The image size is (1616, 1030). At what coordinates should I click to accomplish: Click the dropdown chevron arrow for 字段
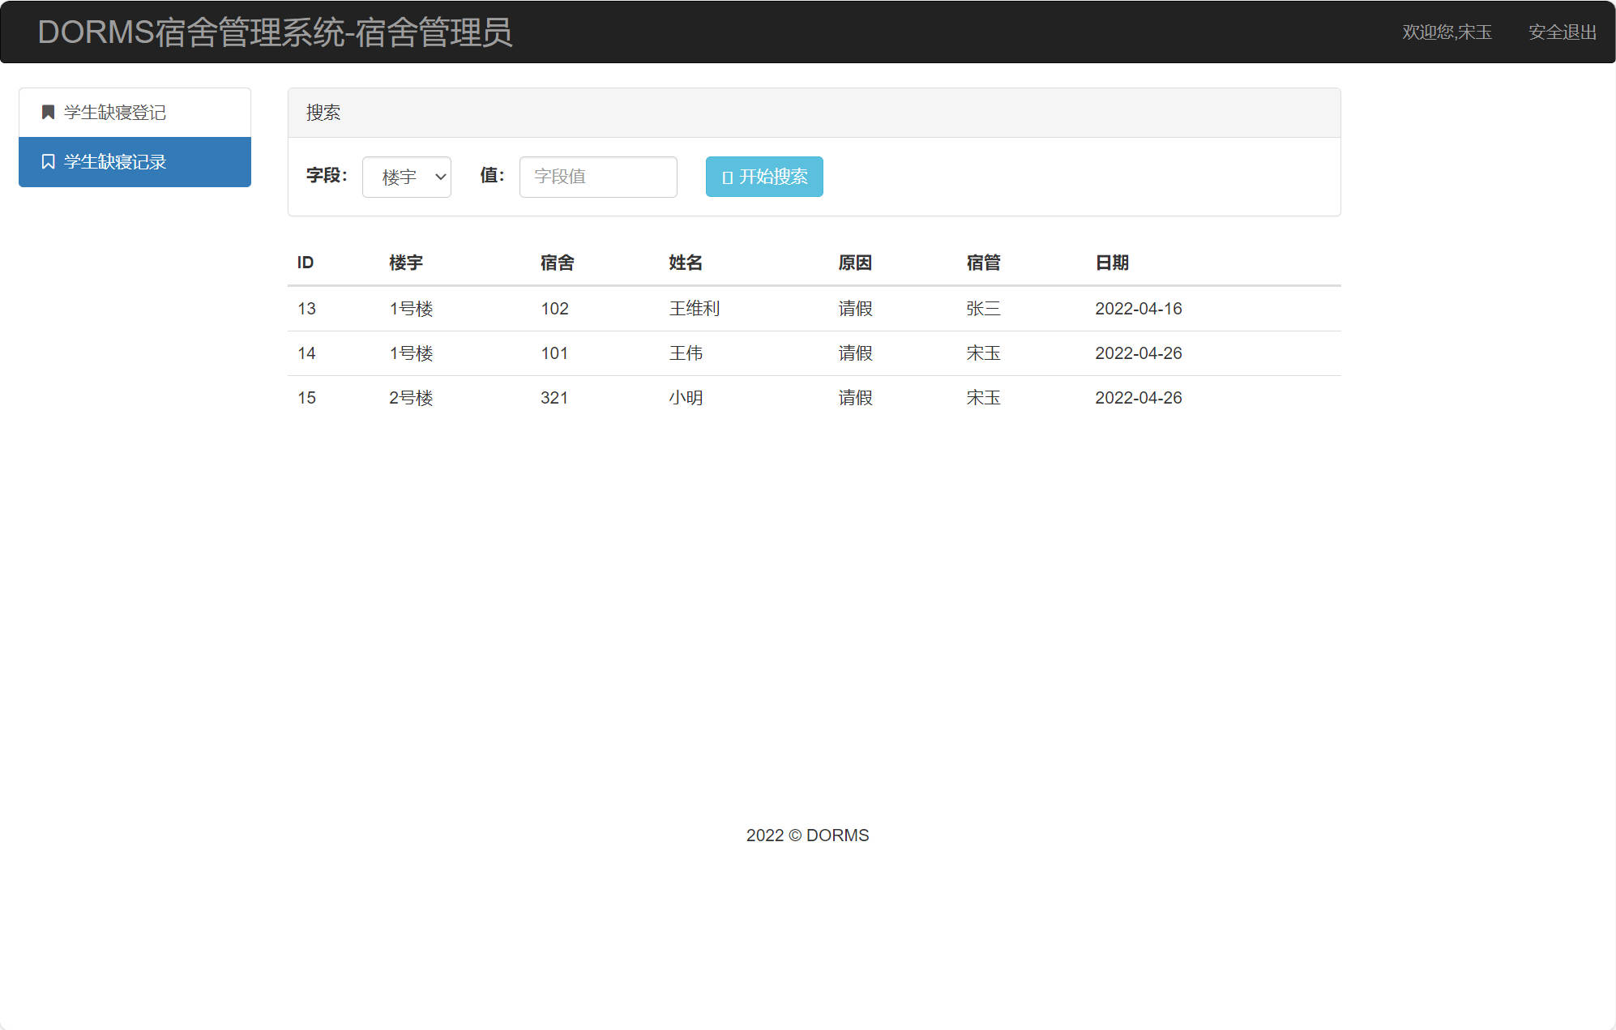pyautogui.click(x=440, y=177)
